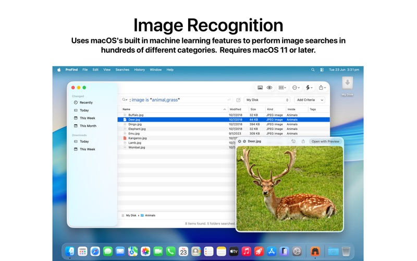Close the Deer.jpg Quick Look preview

(240, 141)
